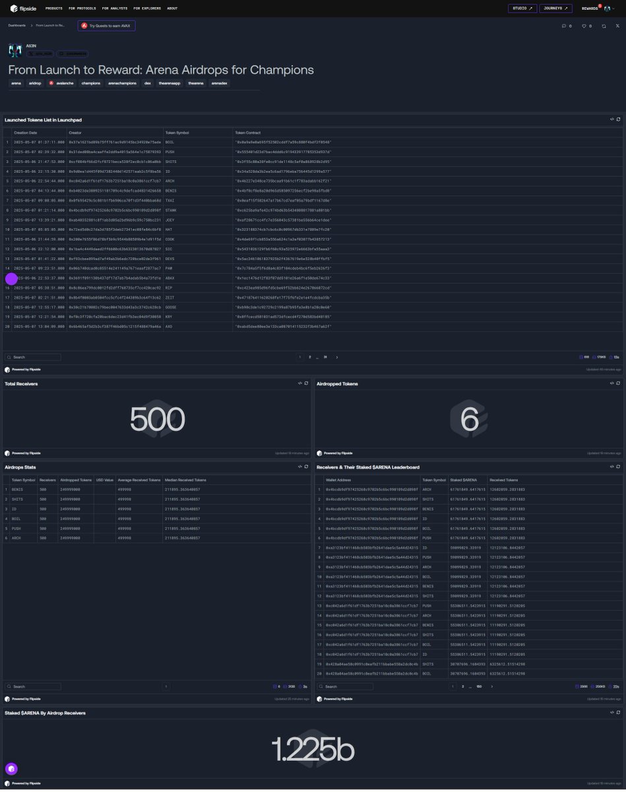The width and height of the screenshot is (626, 792).
Task: Launch STUDIO from the header
Action: tap(522, 9)
